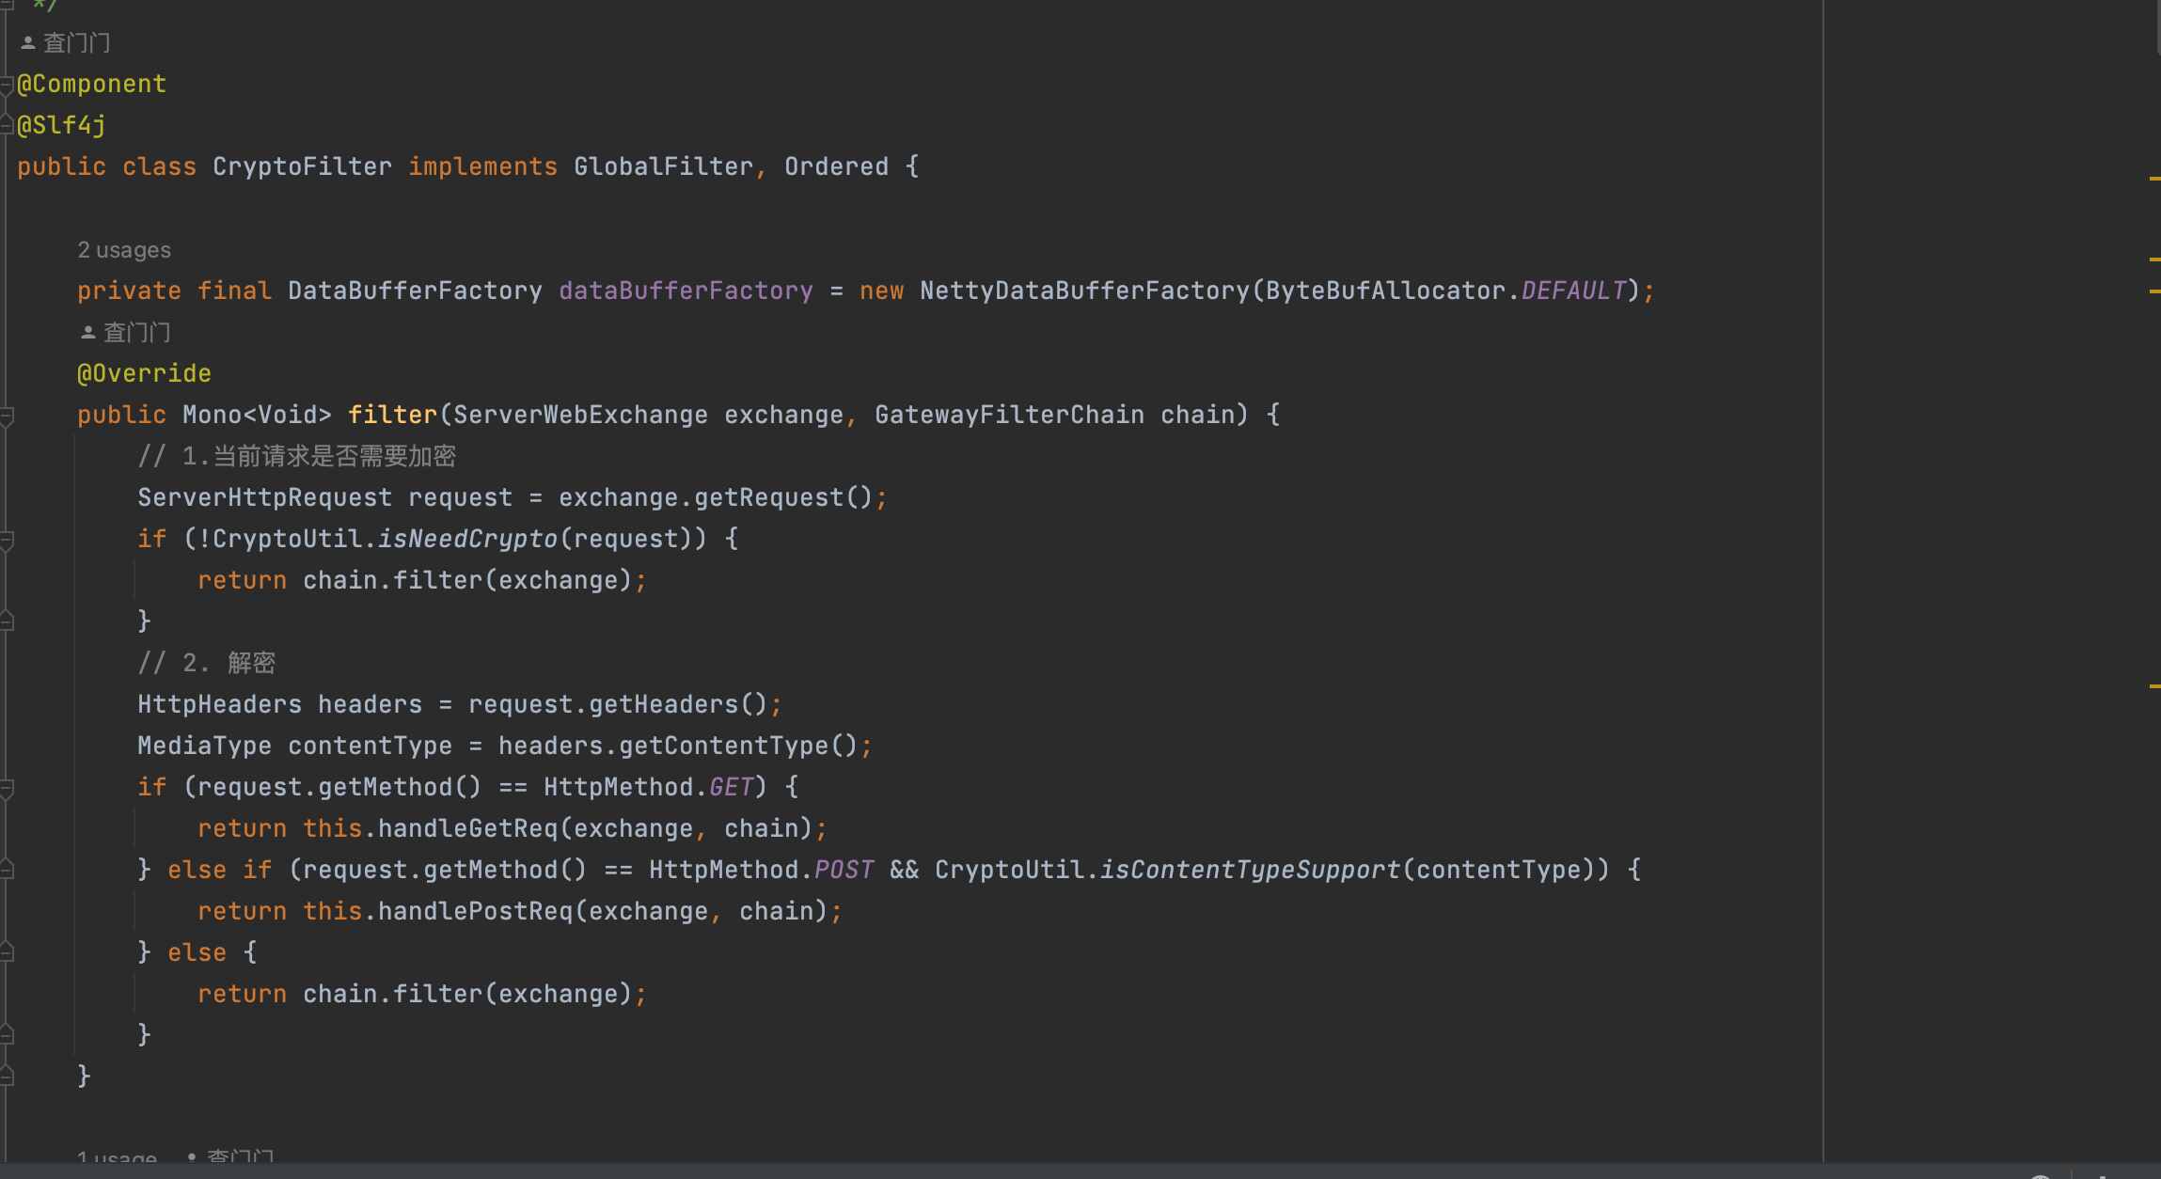Collapse the else if HttpMethod.POST fold marker
2161x1179 pixels.
click(x=7, y=870)
